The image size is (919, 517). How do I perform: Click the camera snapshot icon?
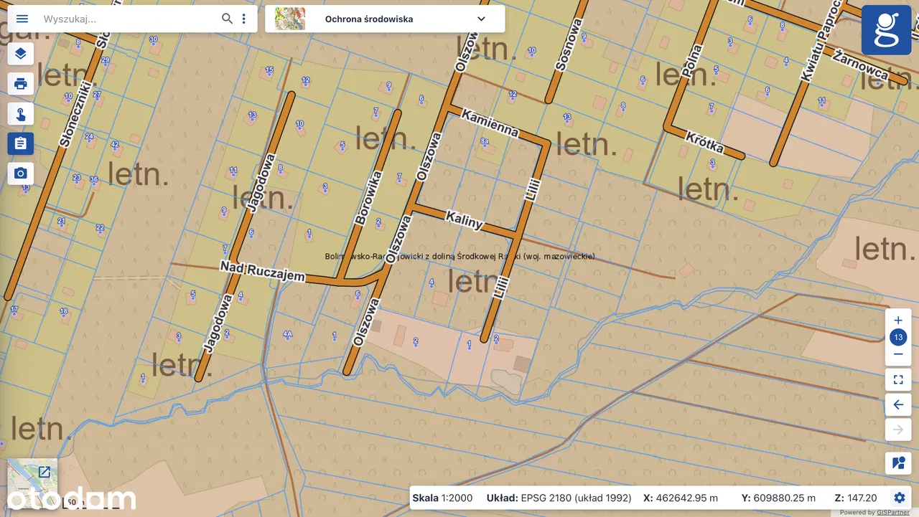21,174
